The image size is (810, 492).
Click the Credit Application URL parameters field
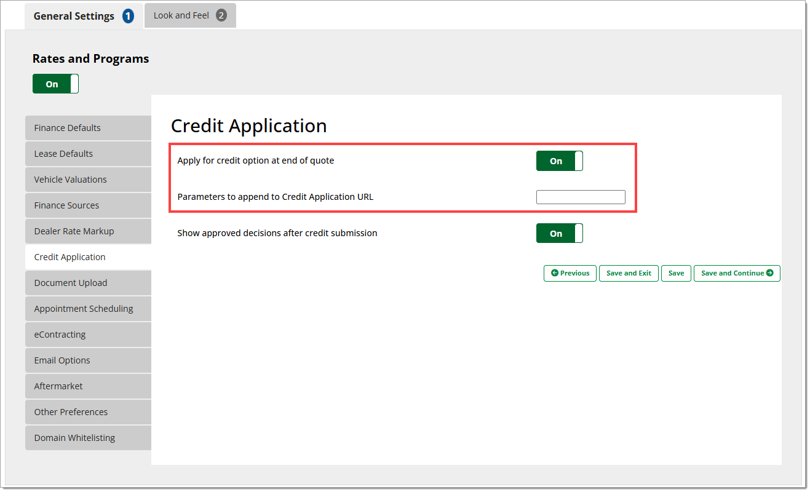tap(580, 197)
